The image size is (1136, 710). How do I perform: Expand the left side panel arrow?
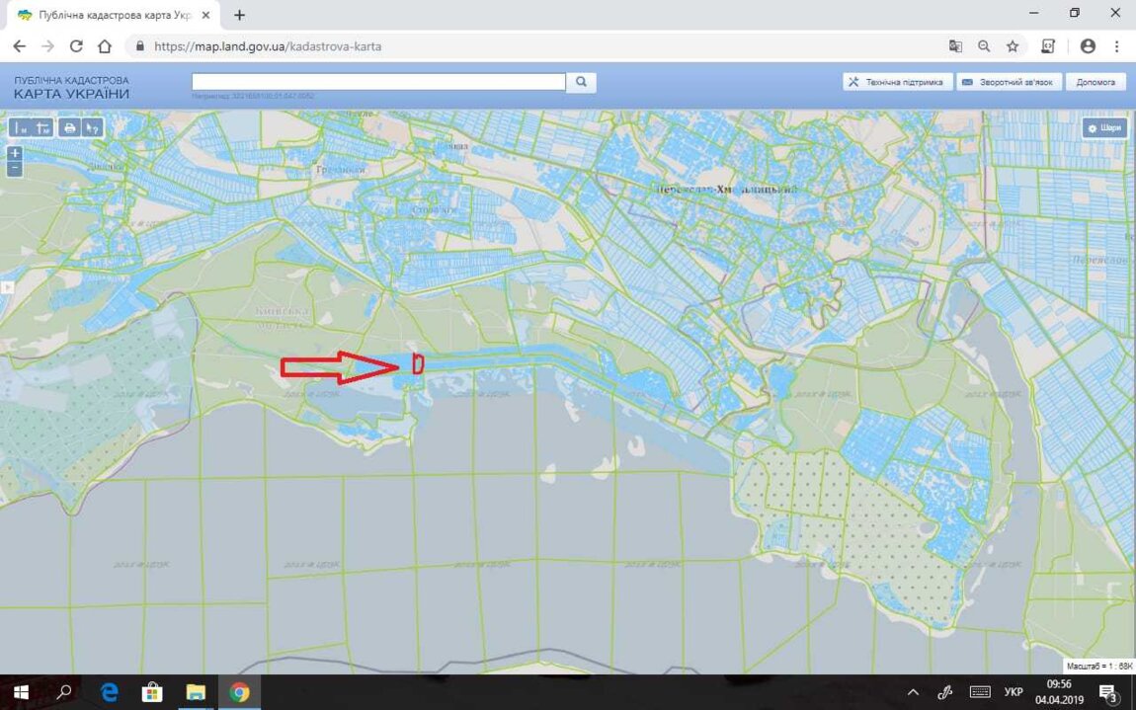(5, 287)
